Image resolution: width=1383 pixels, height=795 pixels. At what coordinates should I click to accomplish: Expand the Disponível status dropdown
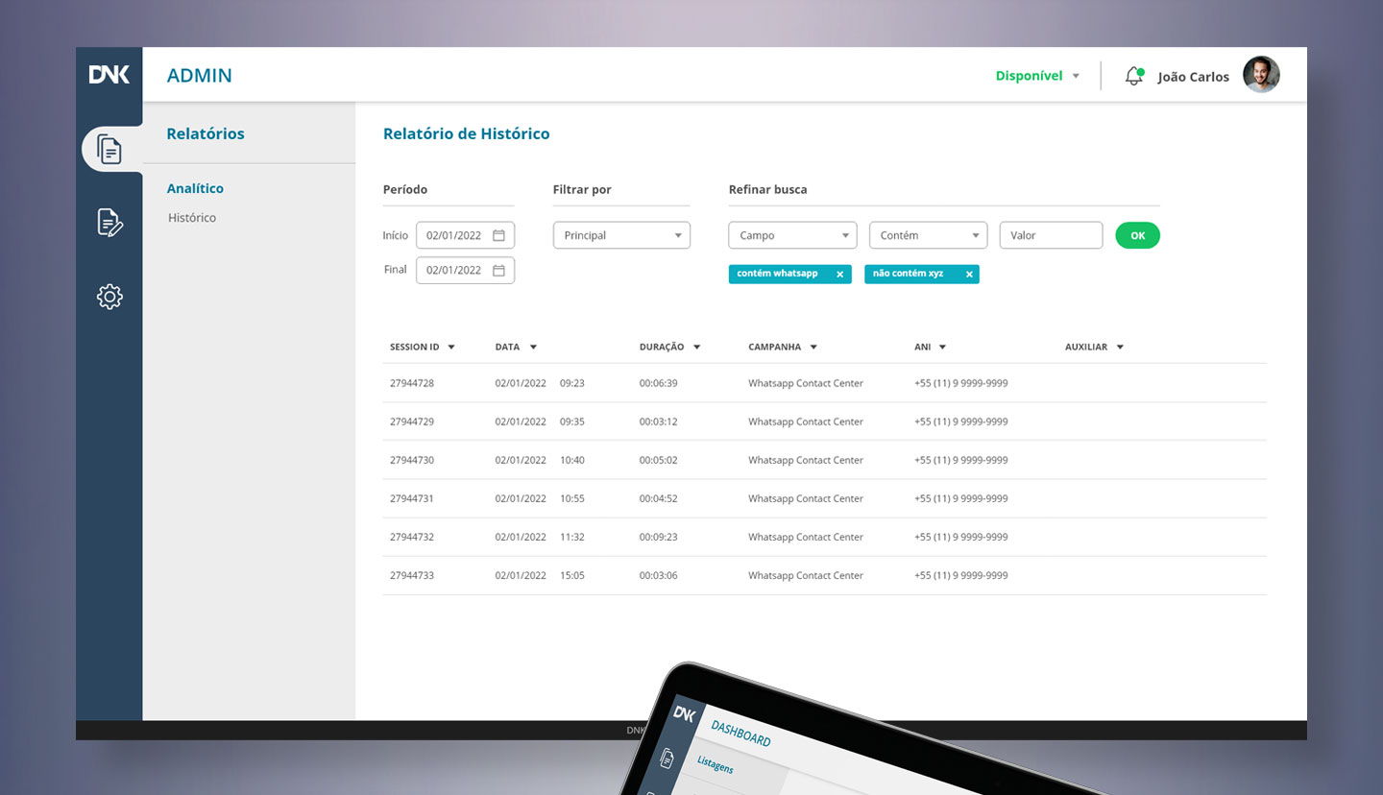coord(1037,76)
